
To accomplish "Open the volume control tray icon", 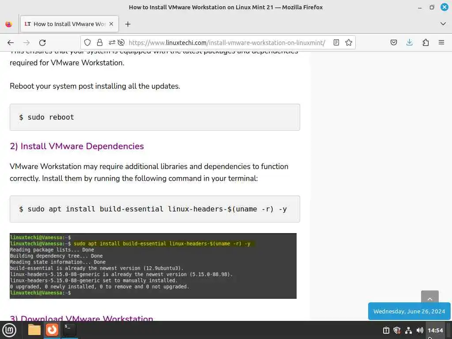I will pyautogui.click(x=420, y=330).
